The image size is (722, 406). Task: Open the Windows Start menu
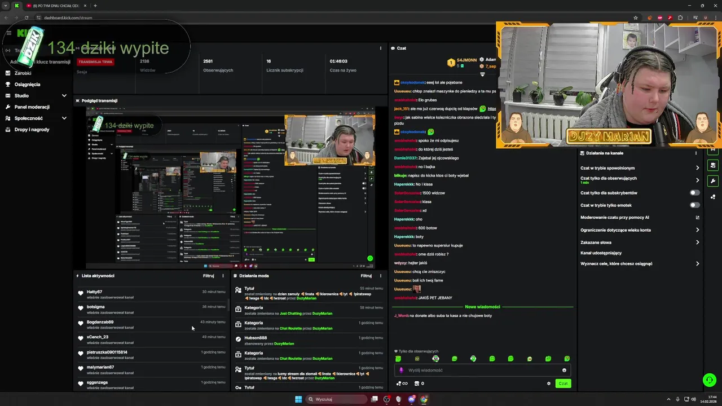click(x=298, y=399)
